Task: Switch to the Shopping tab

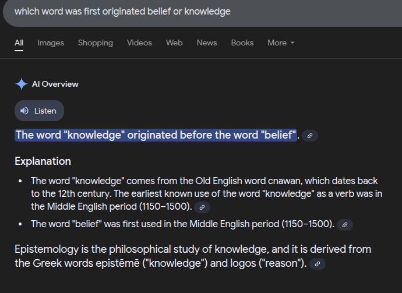Action: click(96, 43)
